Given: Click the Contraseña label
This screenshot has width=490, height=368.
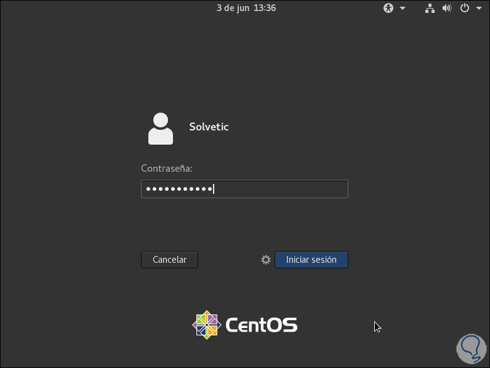Looking at the screenshot, I should point(166,168).
